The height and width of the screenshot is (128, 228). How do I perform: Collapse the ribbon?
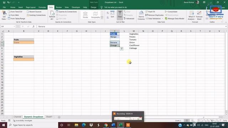point(226,22)
